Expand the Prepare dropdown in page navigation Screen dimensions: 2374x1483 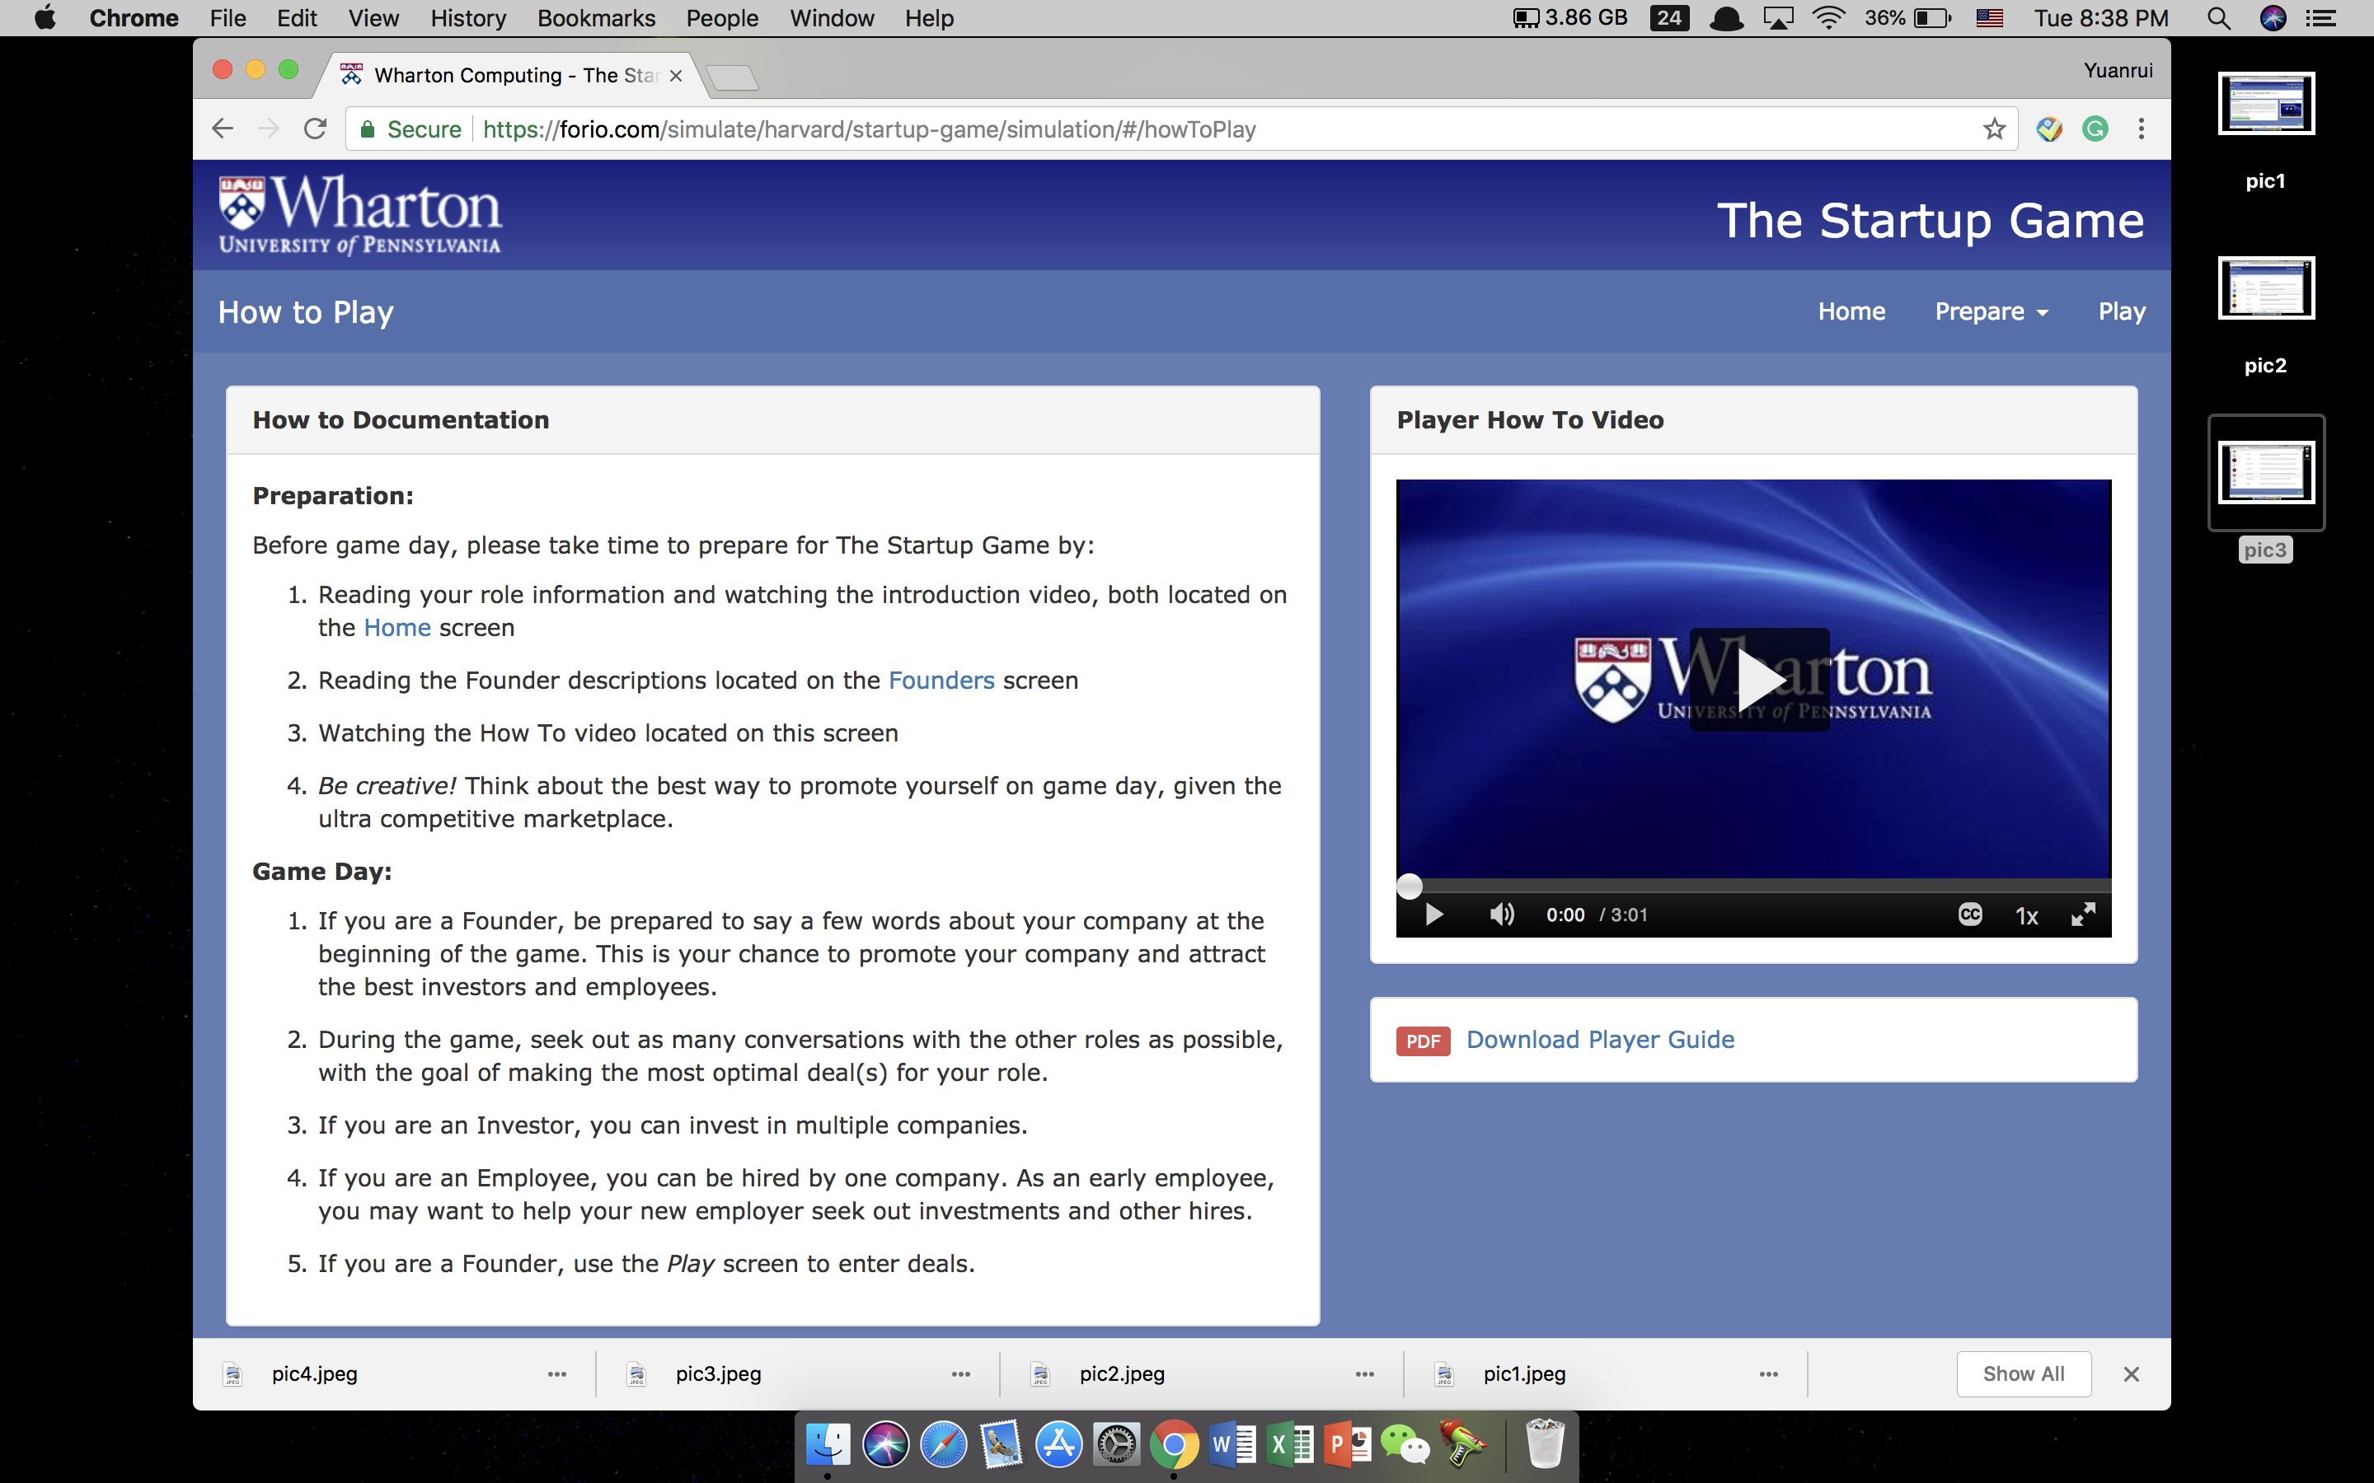click(x=1992, y=312)
